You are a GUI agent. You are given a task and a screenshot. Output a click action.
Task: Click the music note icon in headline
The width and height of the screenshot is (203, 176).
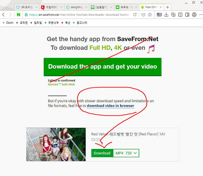point(151,49)
